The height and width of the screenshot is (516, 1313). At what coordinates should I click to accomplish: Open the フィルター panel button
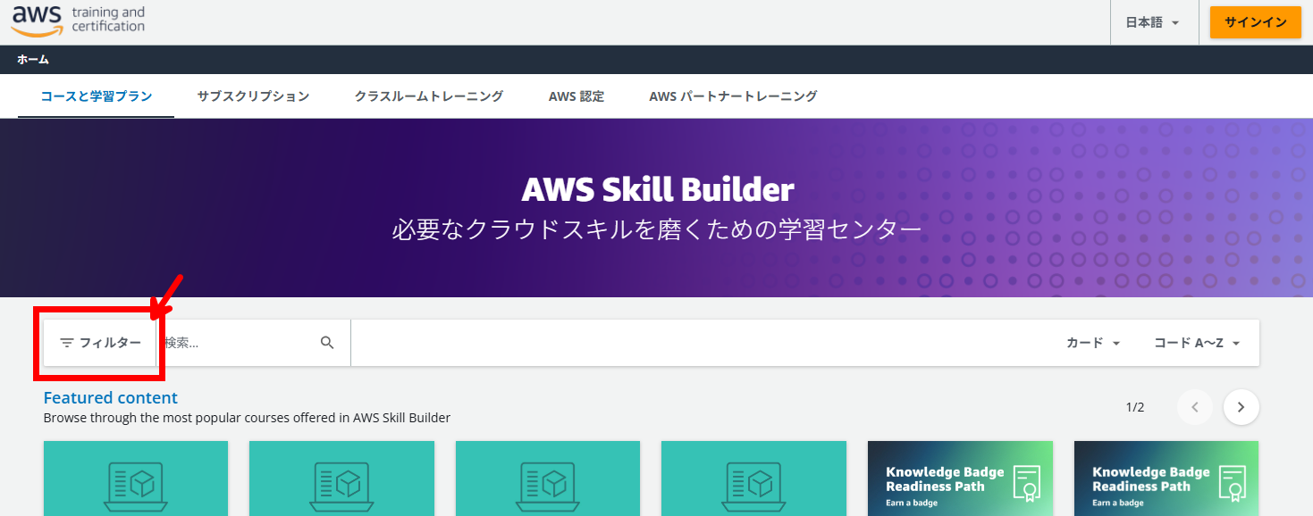pos(100,343)
